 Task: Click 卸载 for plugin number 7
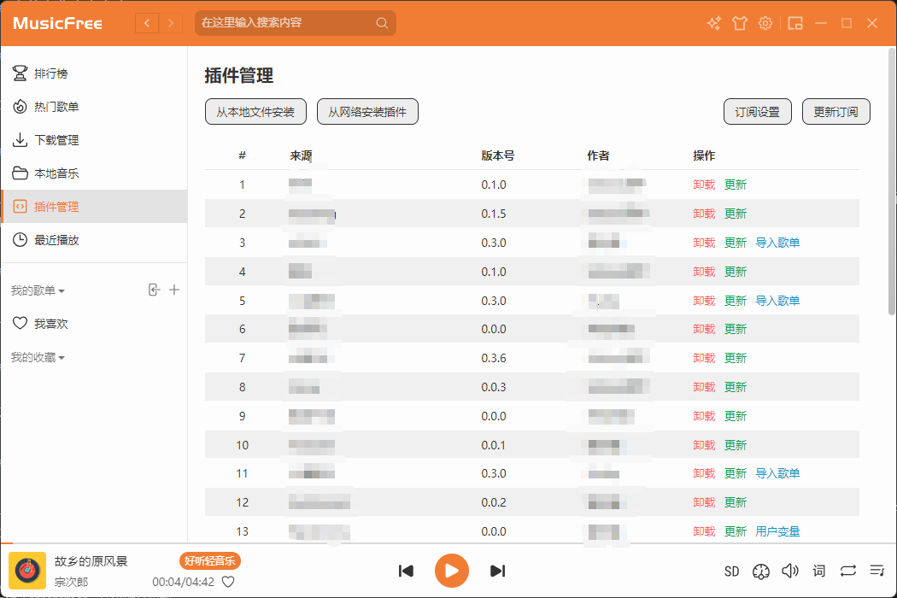click(x=704, y=358)
